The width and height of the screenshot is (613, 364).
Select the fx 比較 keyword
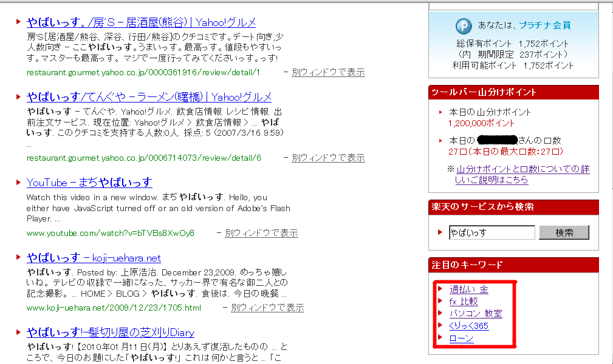click(464, 302)
